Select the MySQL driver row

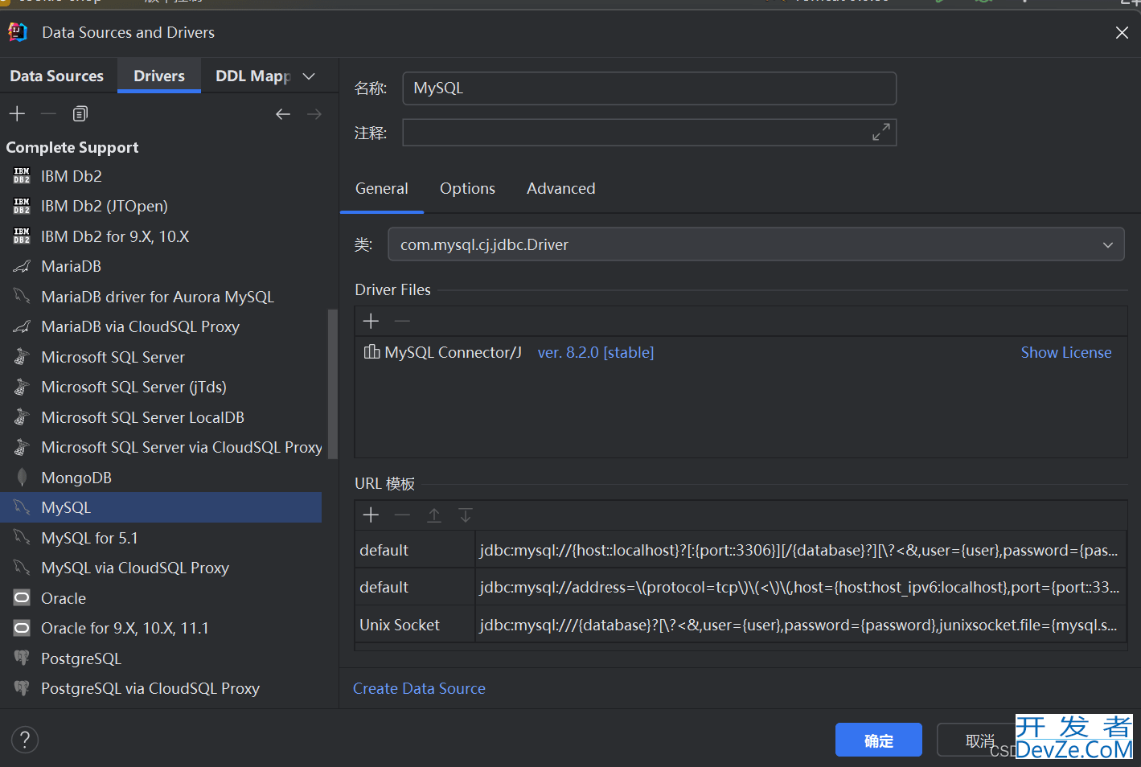click(x=161, y=507)
